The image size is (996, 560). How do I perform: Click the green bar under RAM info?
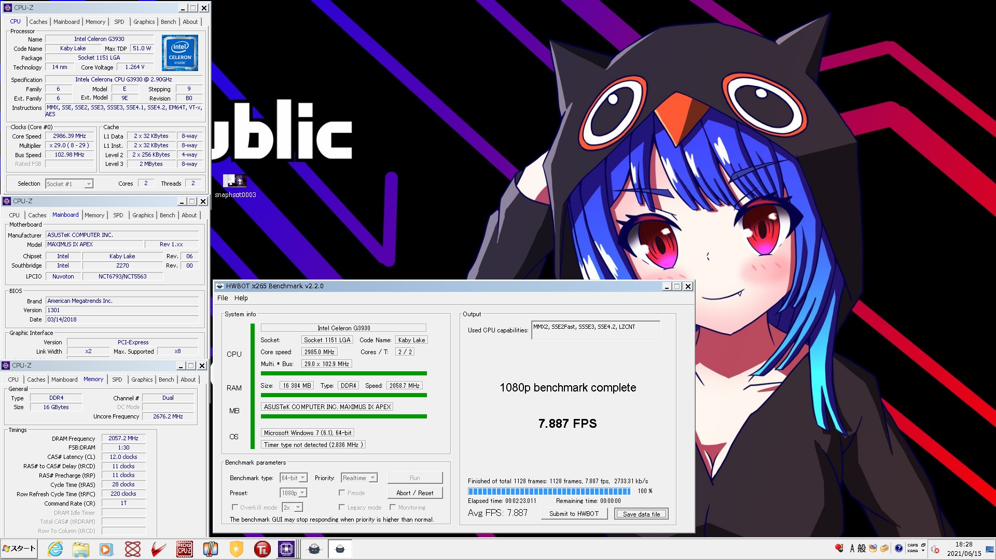[343, 395]
